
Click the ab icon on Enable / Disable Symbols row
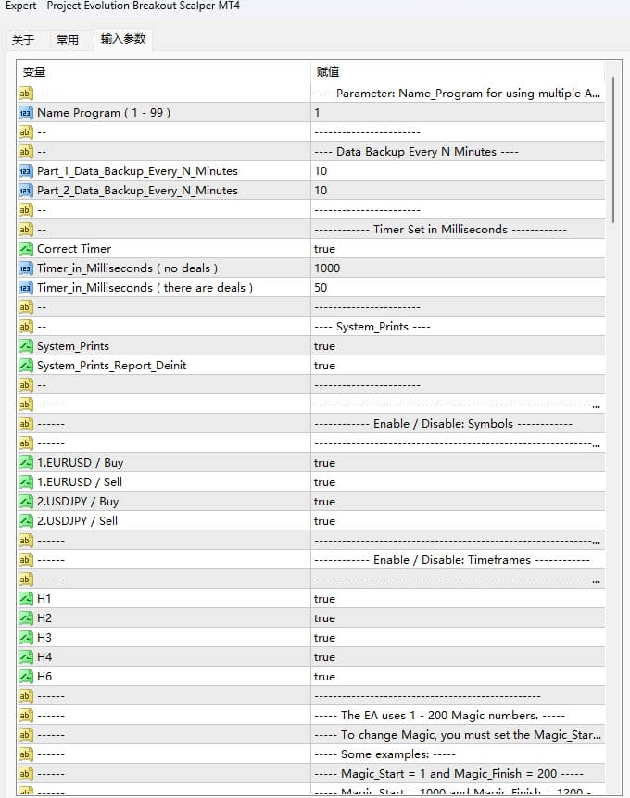pyautogui.click(x=26, y=423)
